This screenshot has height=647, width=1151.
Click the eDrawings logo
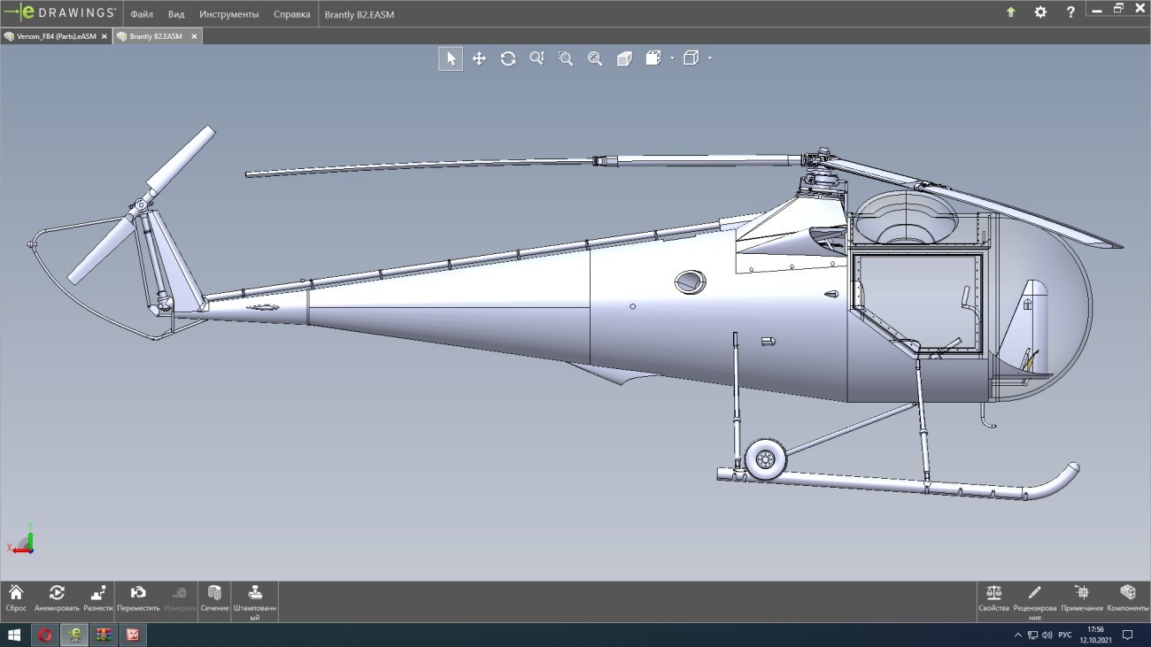click(60, 12)
